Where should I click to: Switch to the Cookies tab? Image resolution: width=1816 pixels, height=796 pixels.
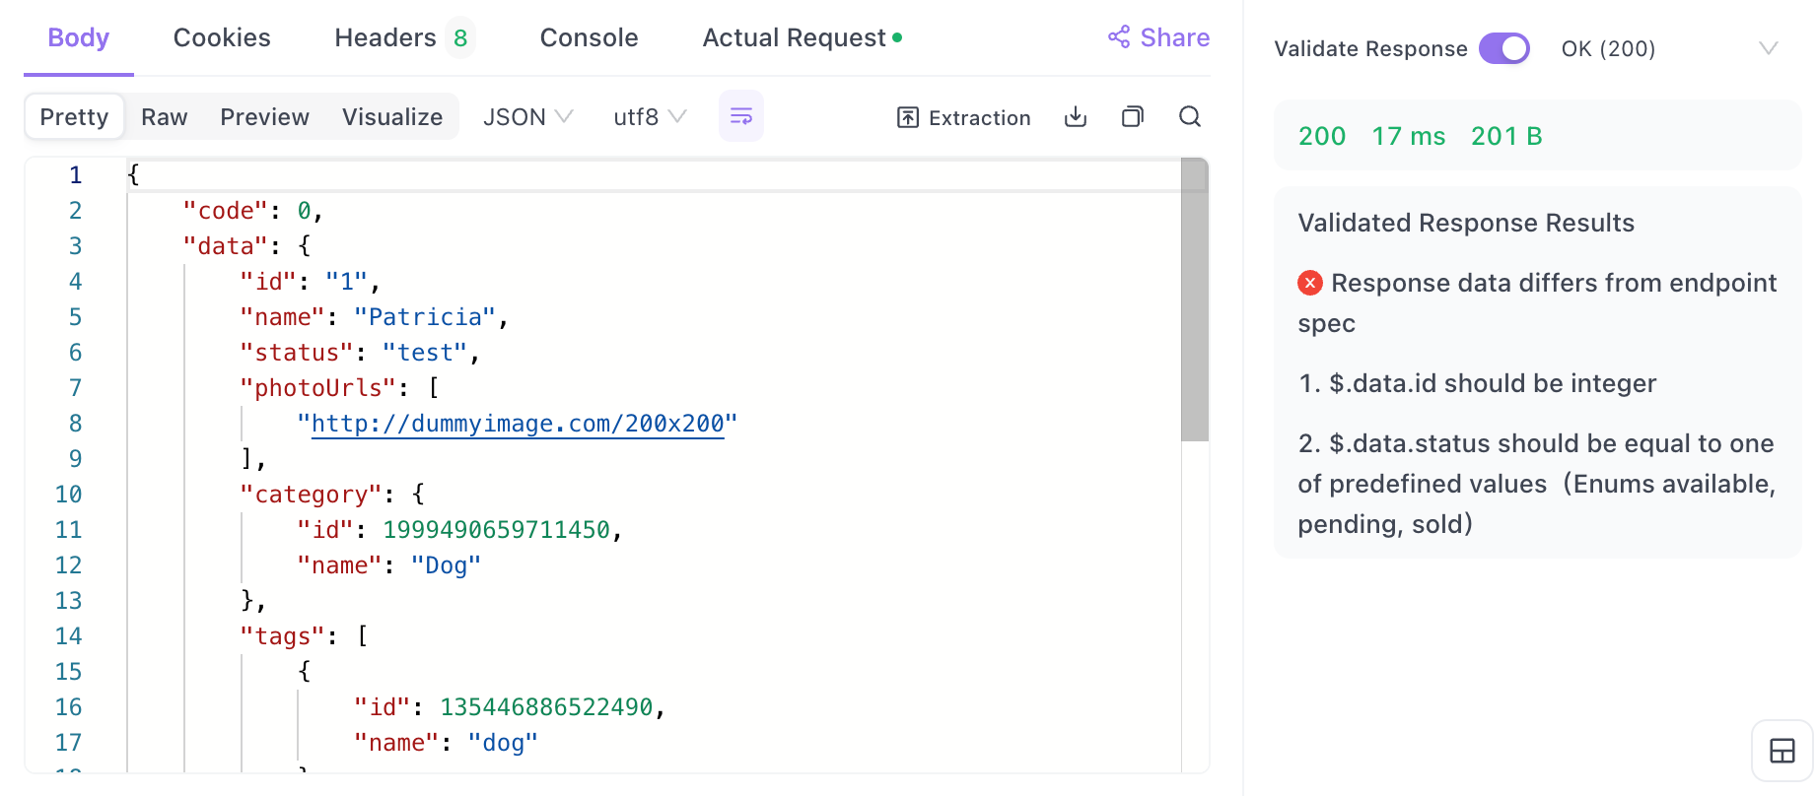tap(222, 37)
